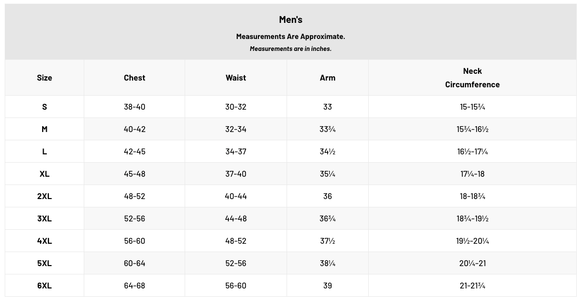
Task: Select the 3XL size row label
Action: coord(45,218)
